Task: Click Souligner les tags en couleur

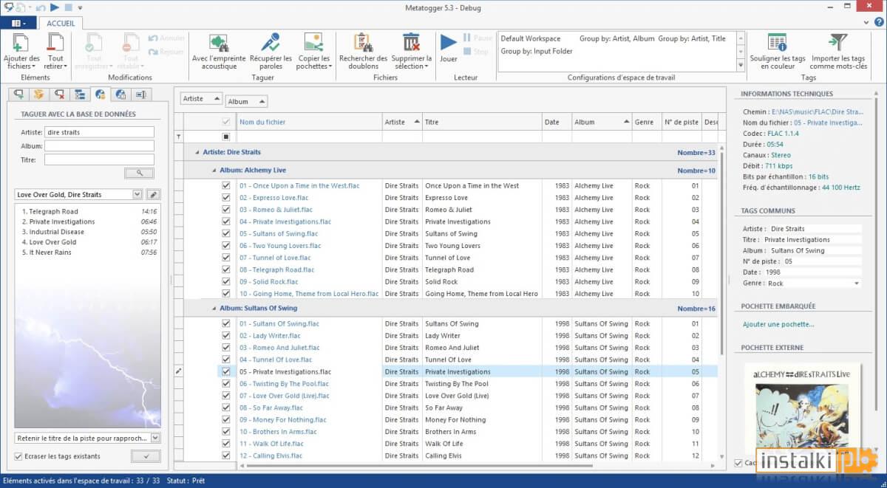Action: pyautogui.click(x=777, y=42)
